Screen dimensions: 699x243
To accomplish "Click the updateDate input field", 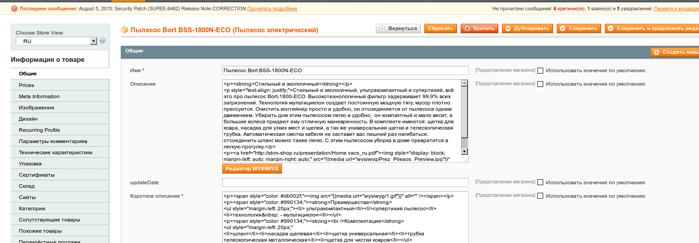I will [x=345, y=182].
